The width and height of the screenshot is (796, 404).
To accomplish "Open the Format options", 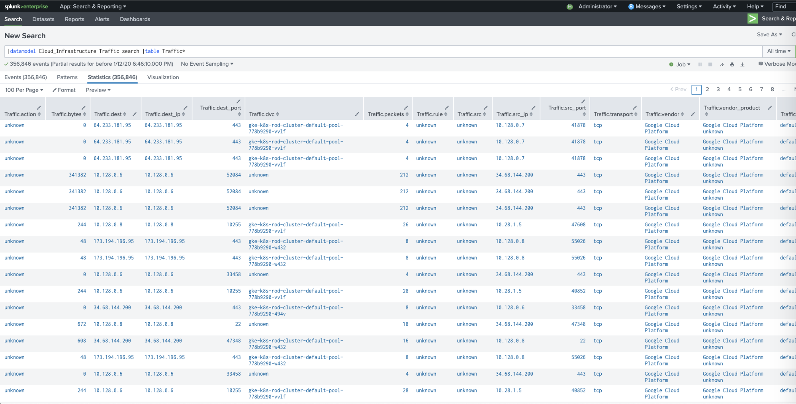I will coord(64,90).
